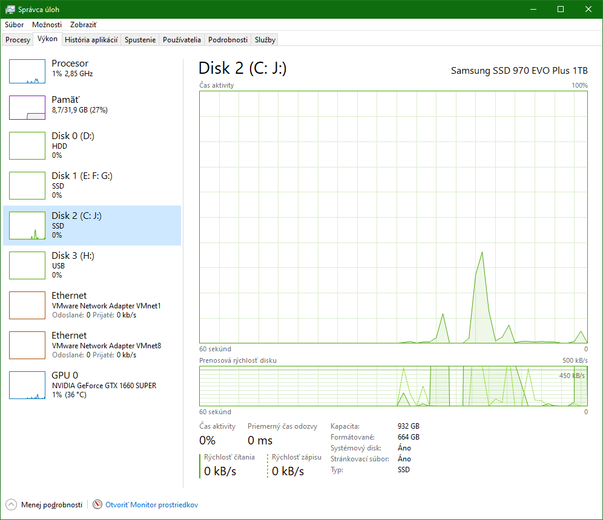
Task: Close the Správca úloh window
Action: [x=588, y=9]
